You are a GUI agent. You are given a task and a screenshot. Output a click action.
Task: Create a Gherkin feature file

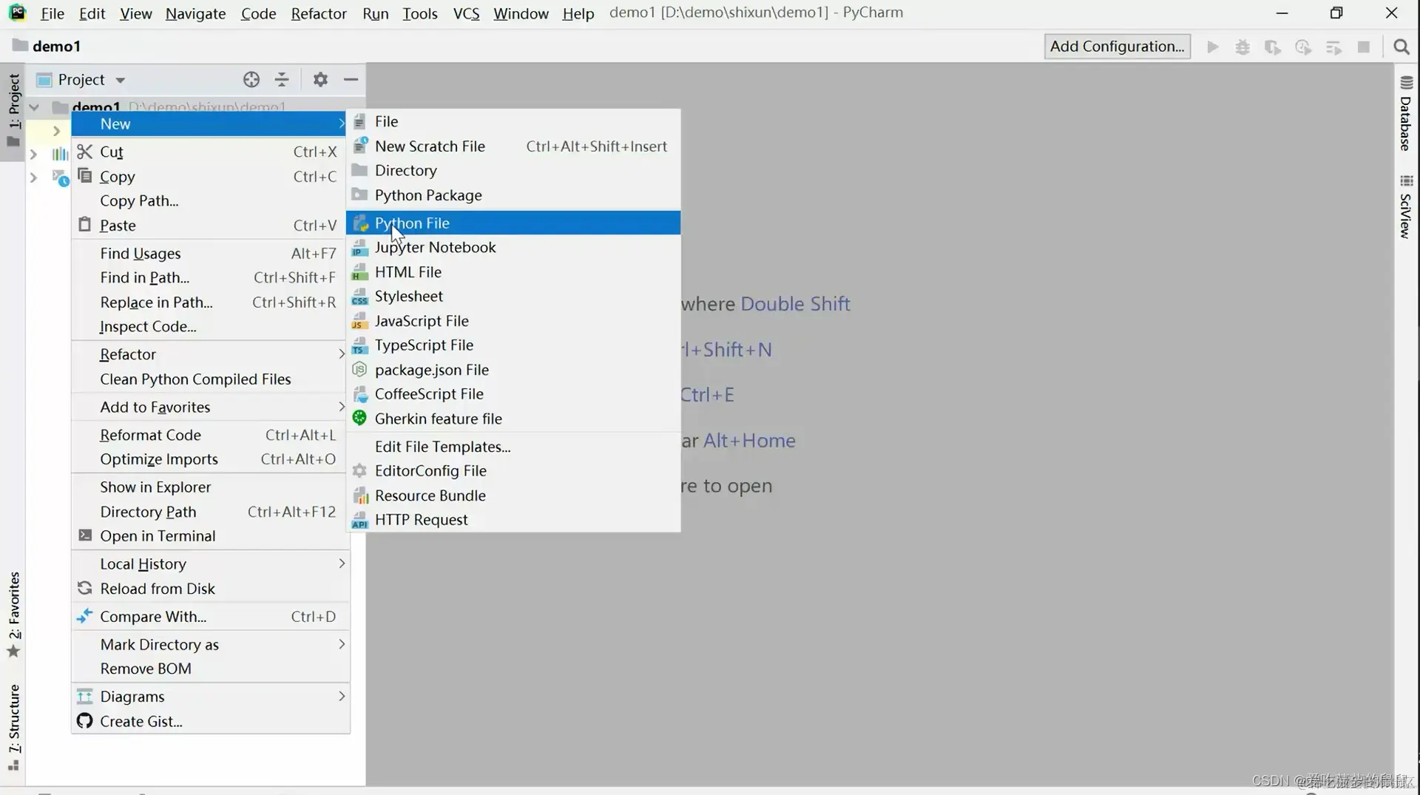[x=513, y=419]
